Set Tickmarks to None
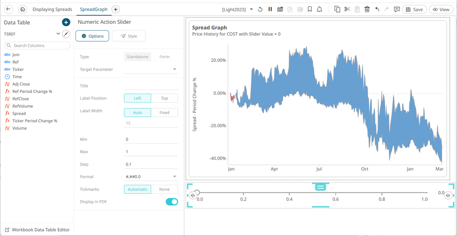457x236 pixels. tap(164, 189)
